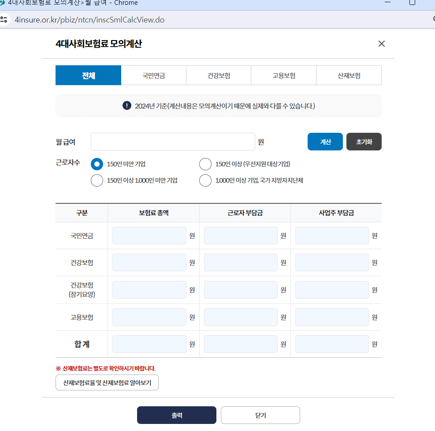Return to the 전체 tab

(88, 75)
